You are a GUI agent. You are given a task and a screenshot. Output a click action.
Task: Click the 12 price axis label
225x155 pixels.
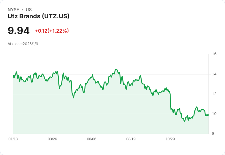coord(214,94)
